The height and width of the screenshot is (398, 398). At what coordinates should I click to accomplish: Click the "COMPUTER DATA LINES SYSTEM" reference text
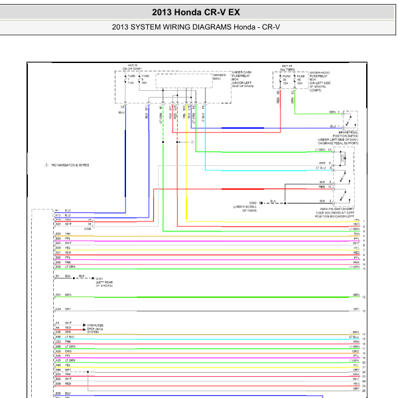95,329
